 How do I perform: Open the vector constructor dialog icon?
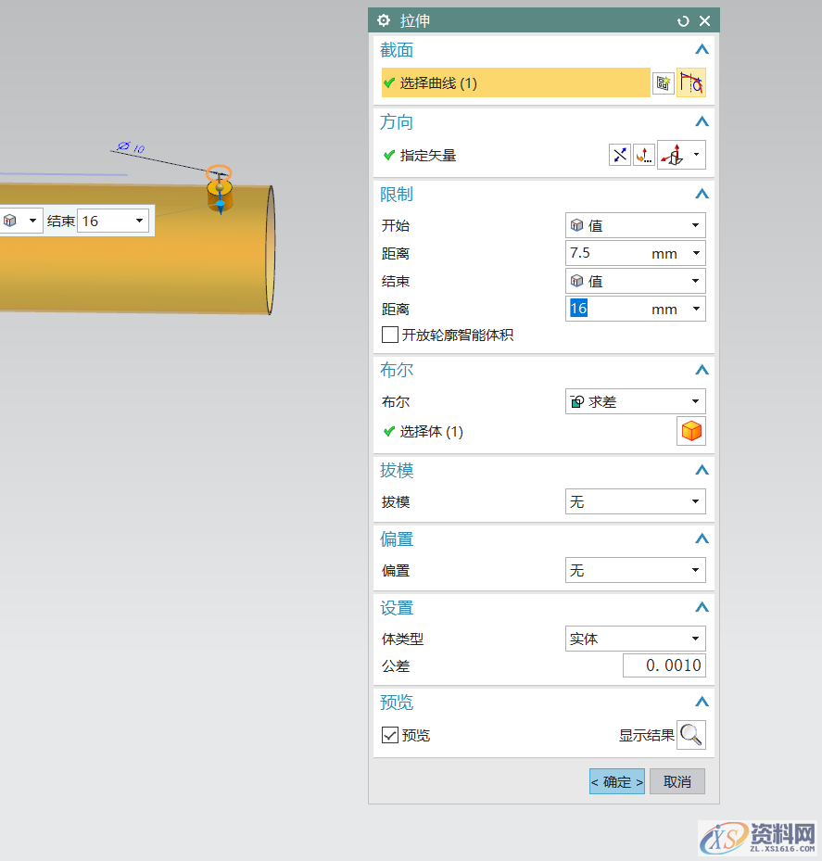[x=643, y=155]
